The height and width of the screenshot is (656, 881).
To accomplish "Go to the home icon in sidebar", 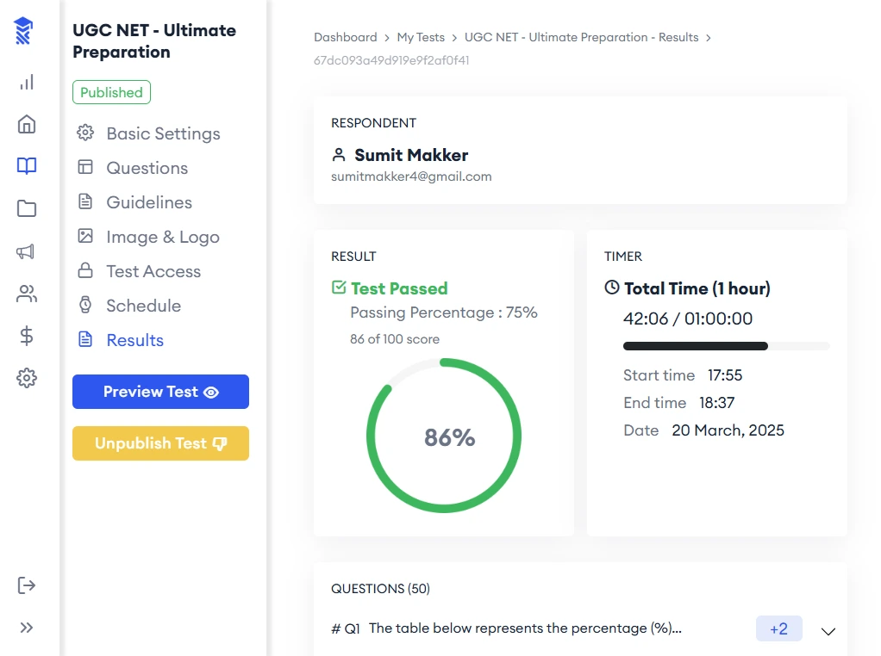I will (27, 124).
